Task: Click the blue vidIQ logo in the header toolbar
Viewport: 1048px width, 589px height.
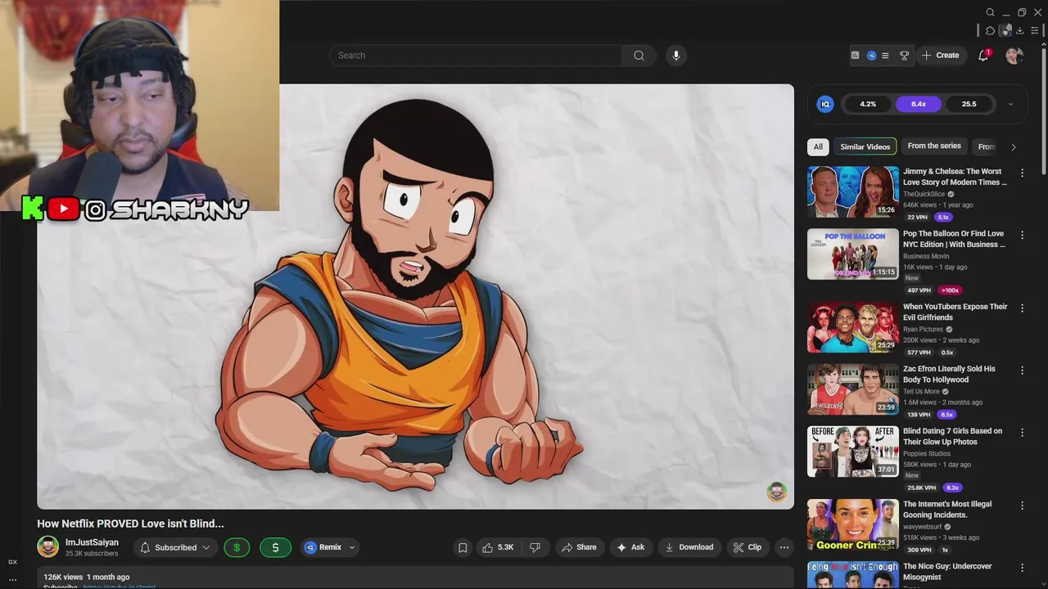Action: coord(872,56)
